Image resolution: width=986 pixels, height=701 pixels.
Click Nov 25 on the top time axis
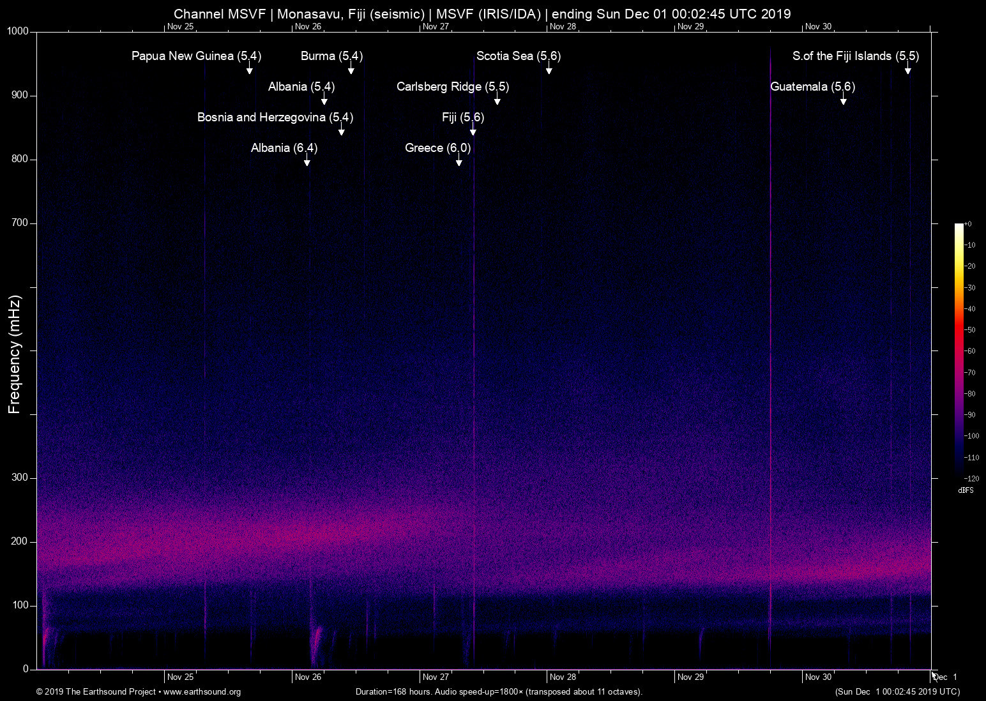(181, 27)
